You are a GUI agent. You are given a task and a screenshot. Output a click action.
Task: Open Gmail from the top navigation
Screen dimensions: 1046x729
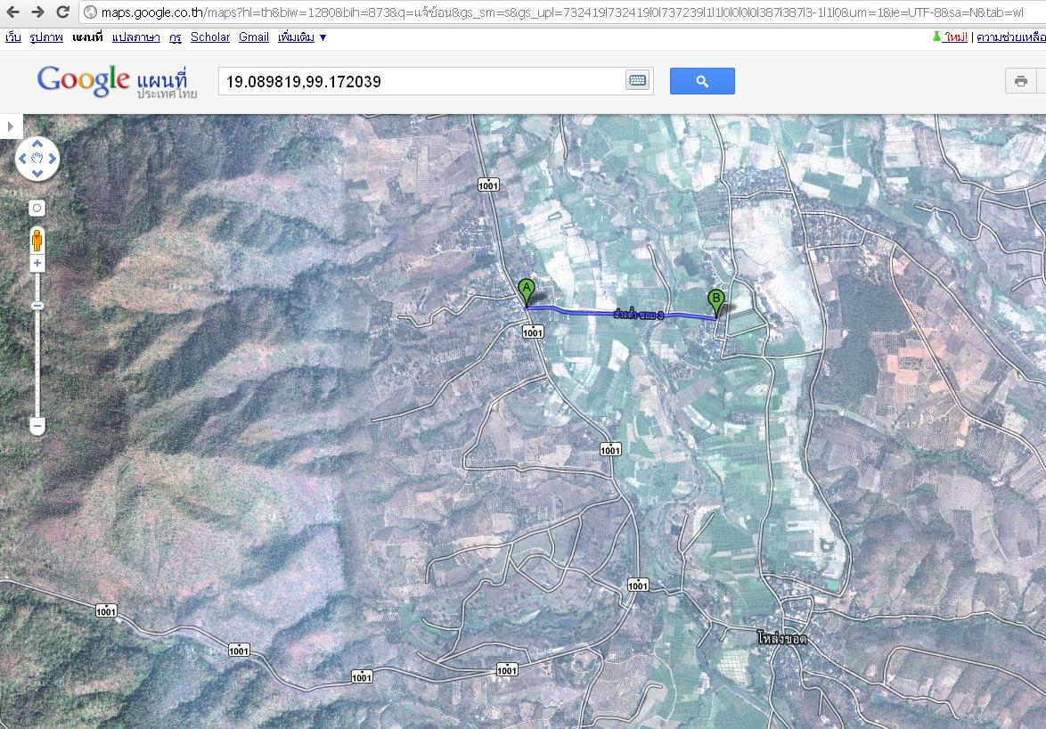pyautogui.click(x=254, y=37)
